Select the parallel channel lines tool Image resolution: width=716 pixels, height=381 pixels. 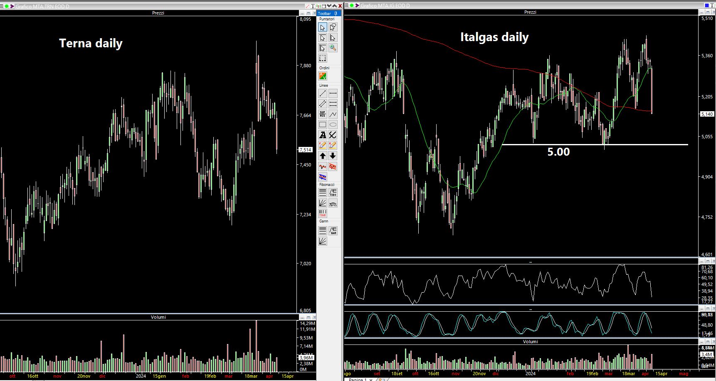(323, 104)
